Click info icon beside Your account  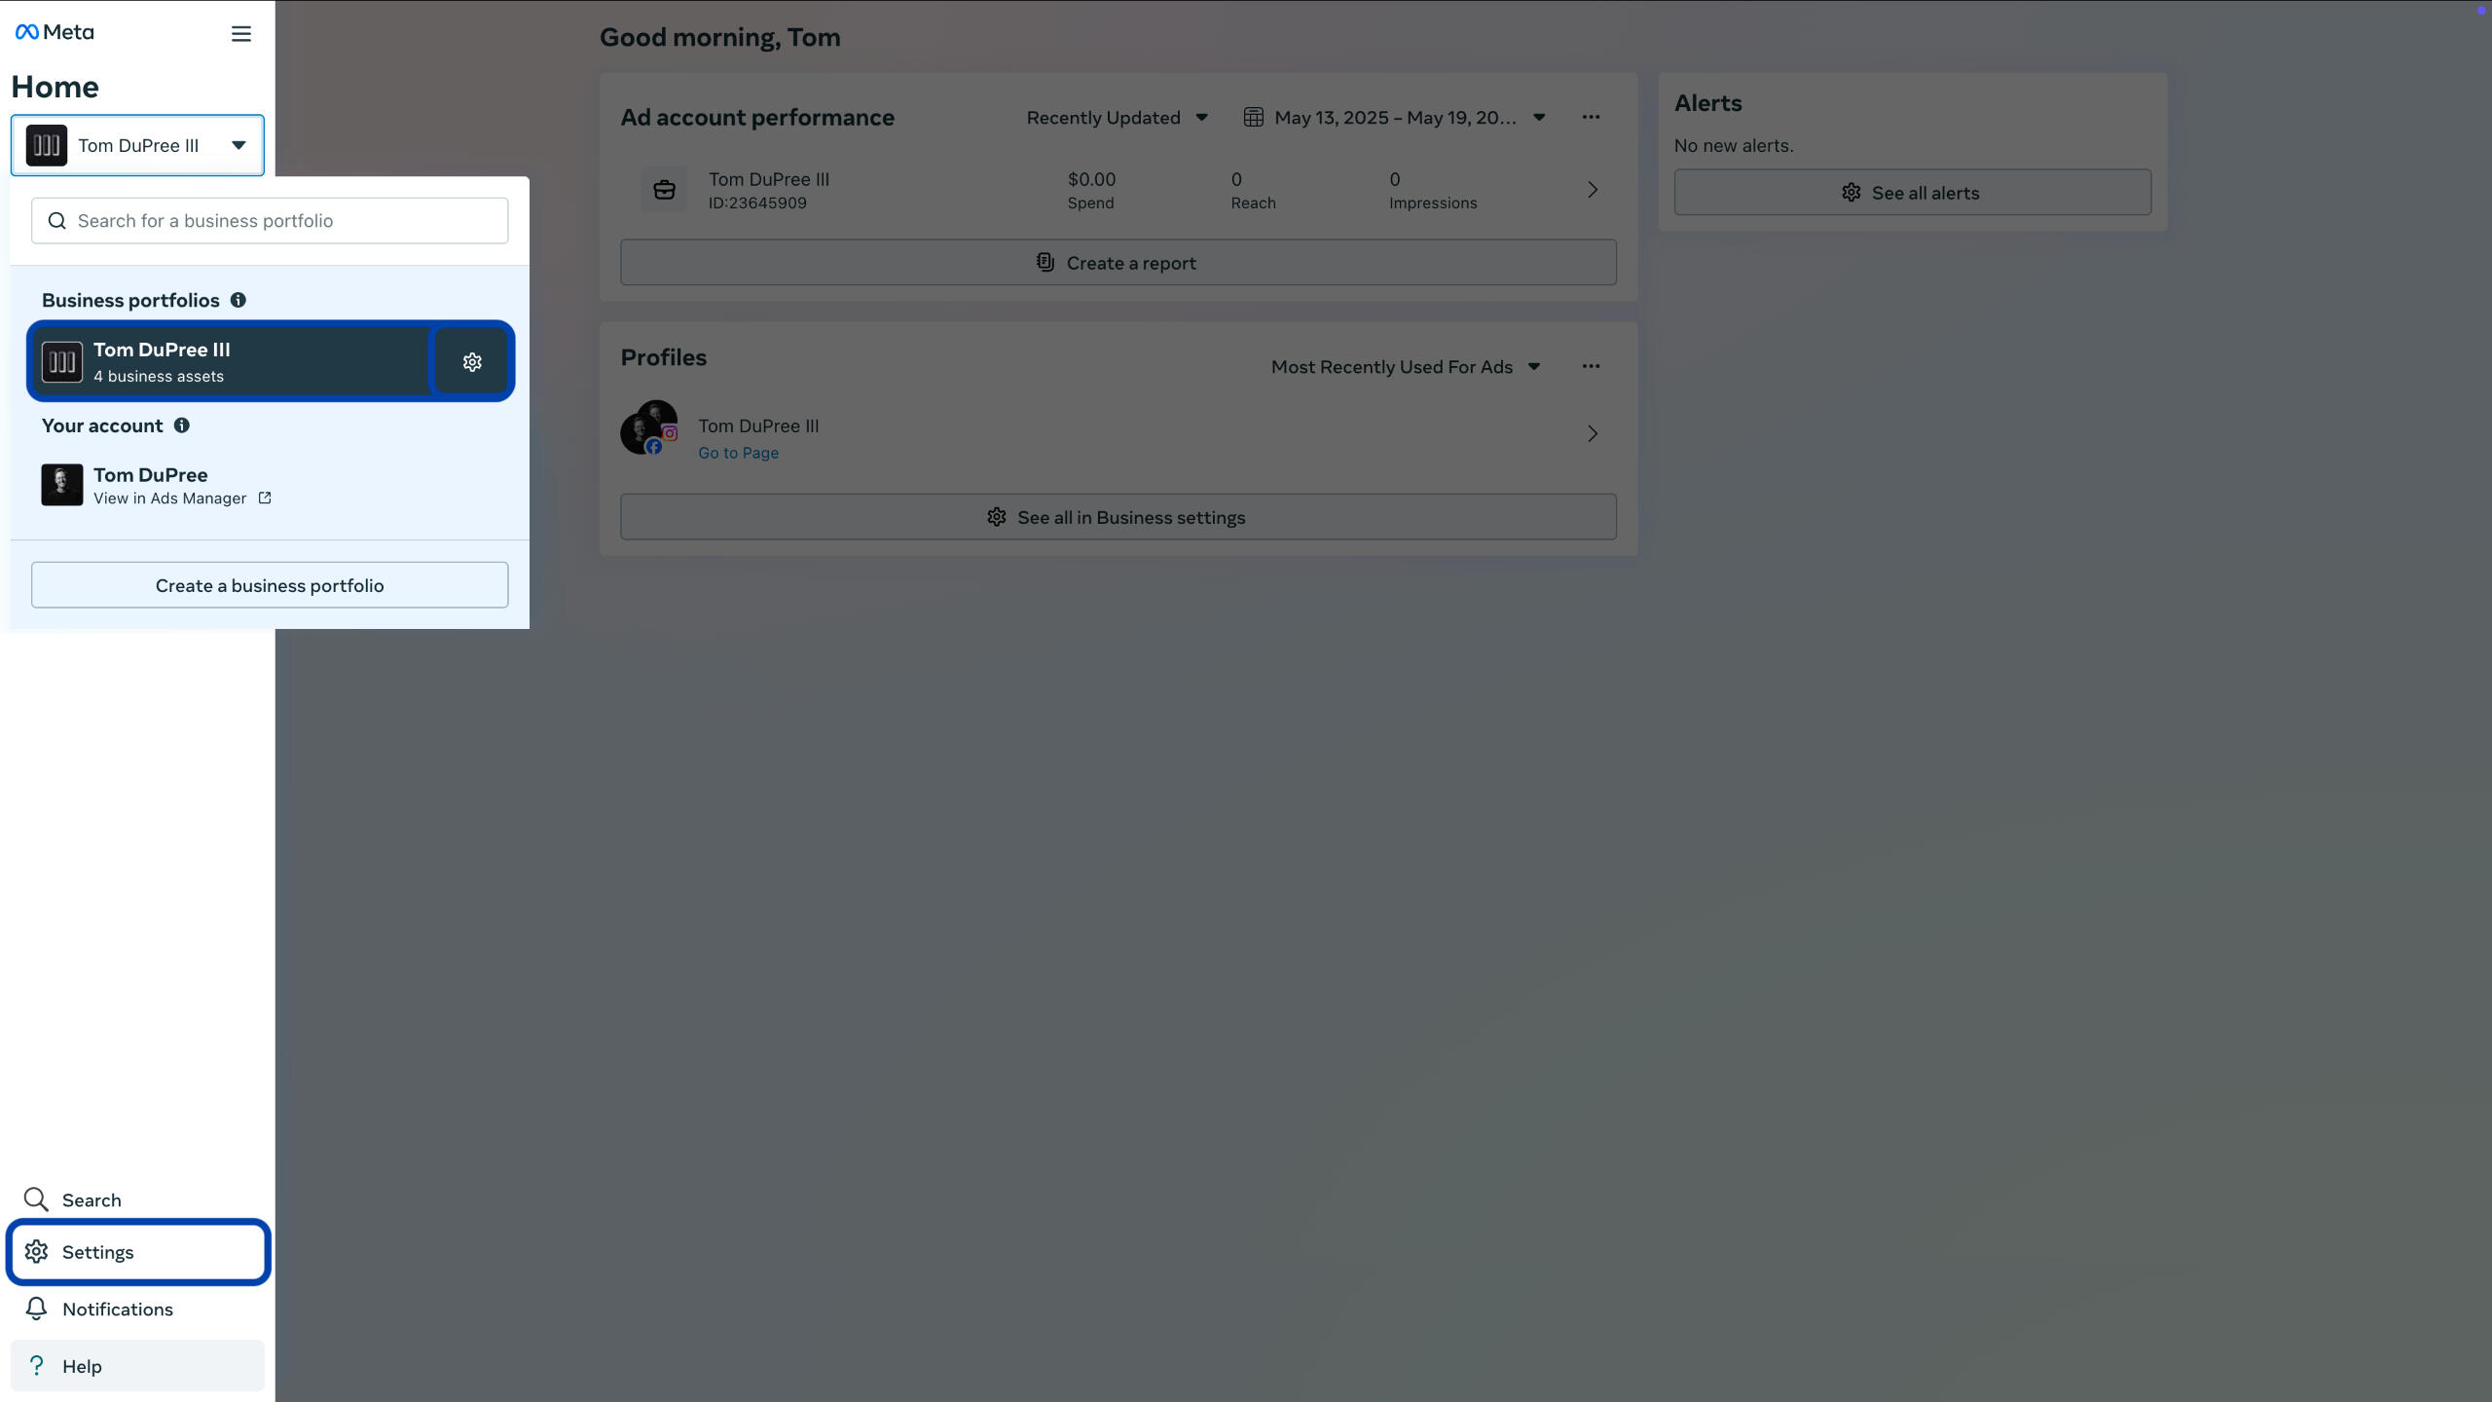click(182, 425)
